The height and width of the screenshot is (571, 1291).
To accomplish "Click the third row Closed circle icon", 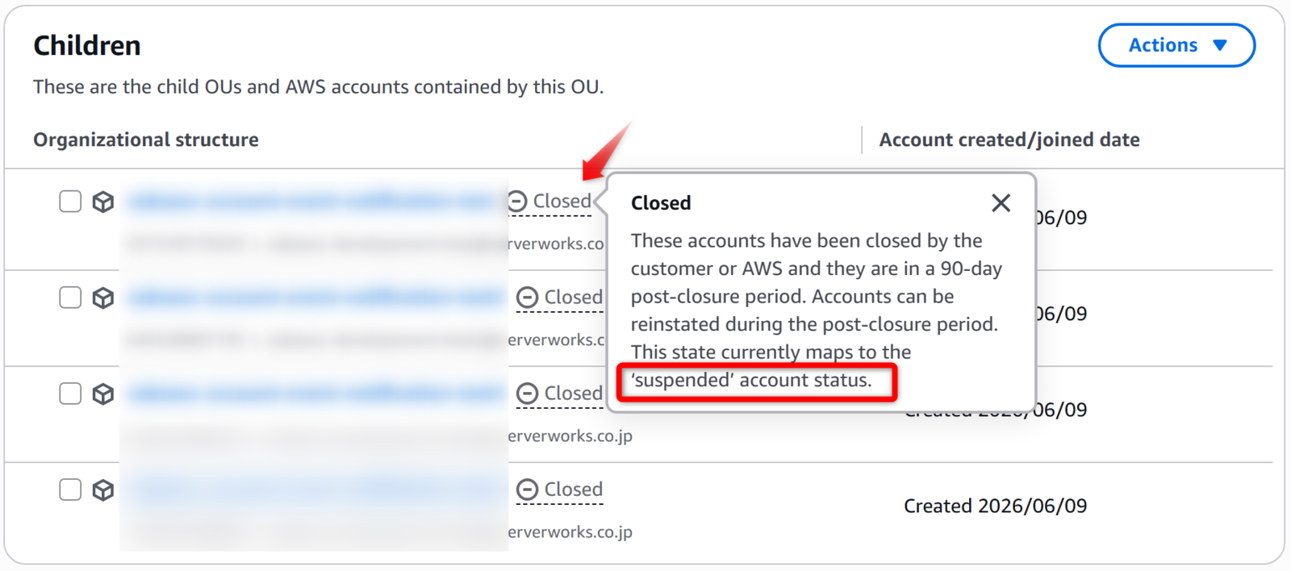I will point(527,394).
